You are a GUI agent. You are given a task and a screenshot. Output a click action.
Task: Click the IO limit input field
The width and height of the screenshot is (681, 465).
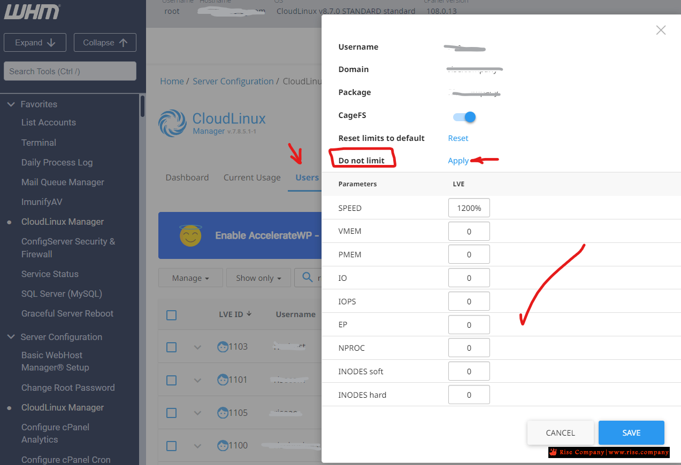coord(469,278)
